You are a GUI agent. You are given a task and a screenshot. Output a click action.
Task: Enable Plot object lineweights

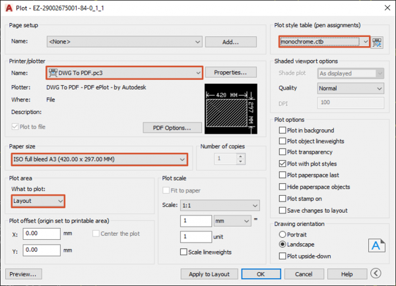282,141
